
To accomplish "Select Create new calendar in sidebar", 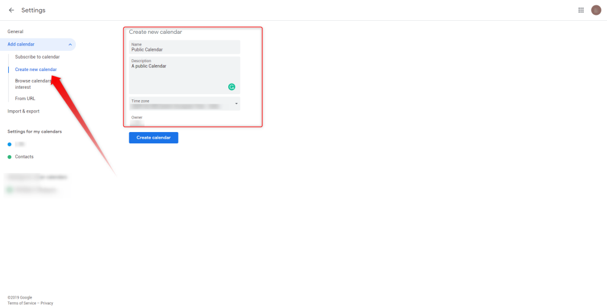I will coord(36,69).
